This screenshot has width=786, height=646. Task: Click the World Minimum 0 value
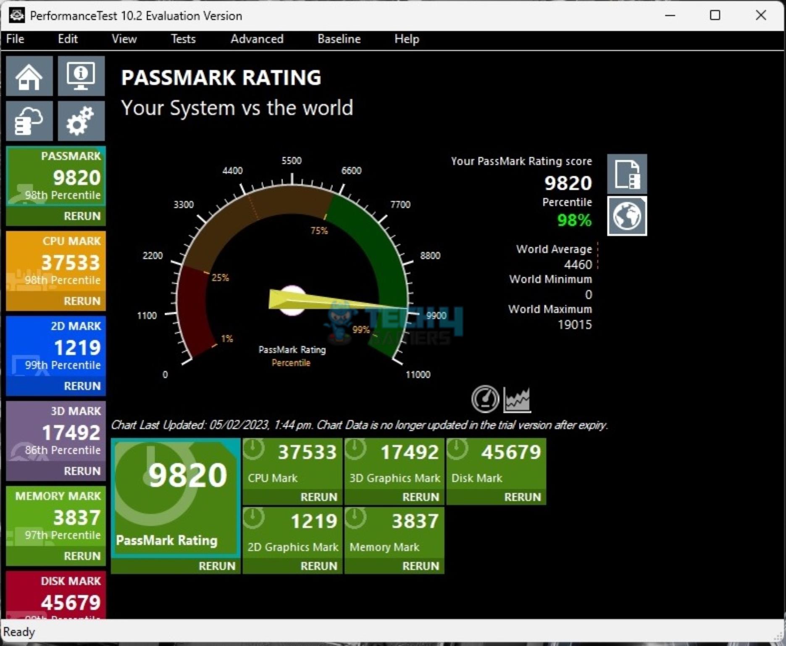(589, 295)
